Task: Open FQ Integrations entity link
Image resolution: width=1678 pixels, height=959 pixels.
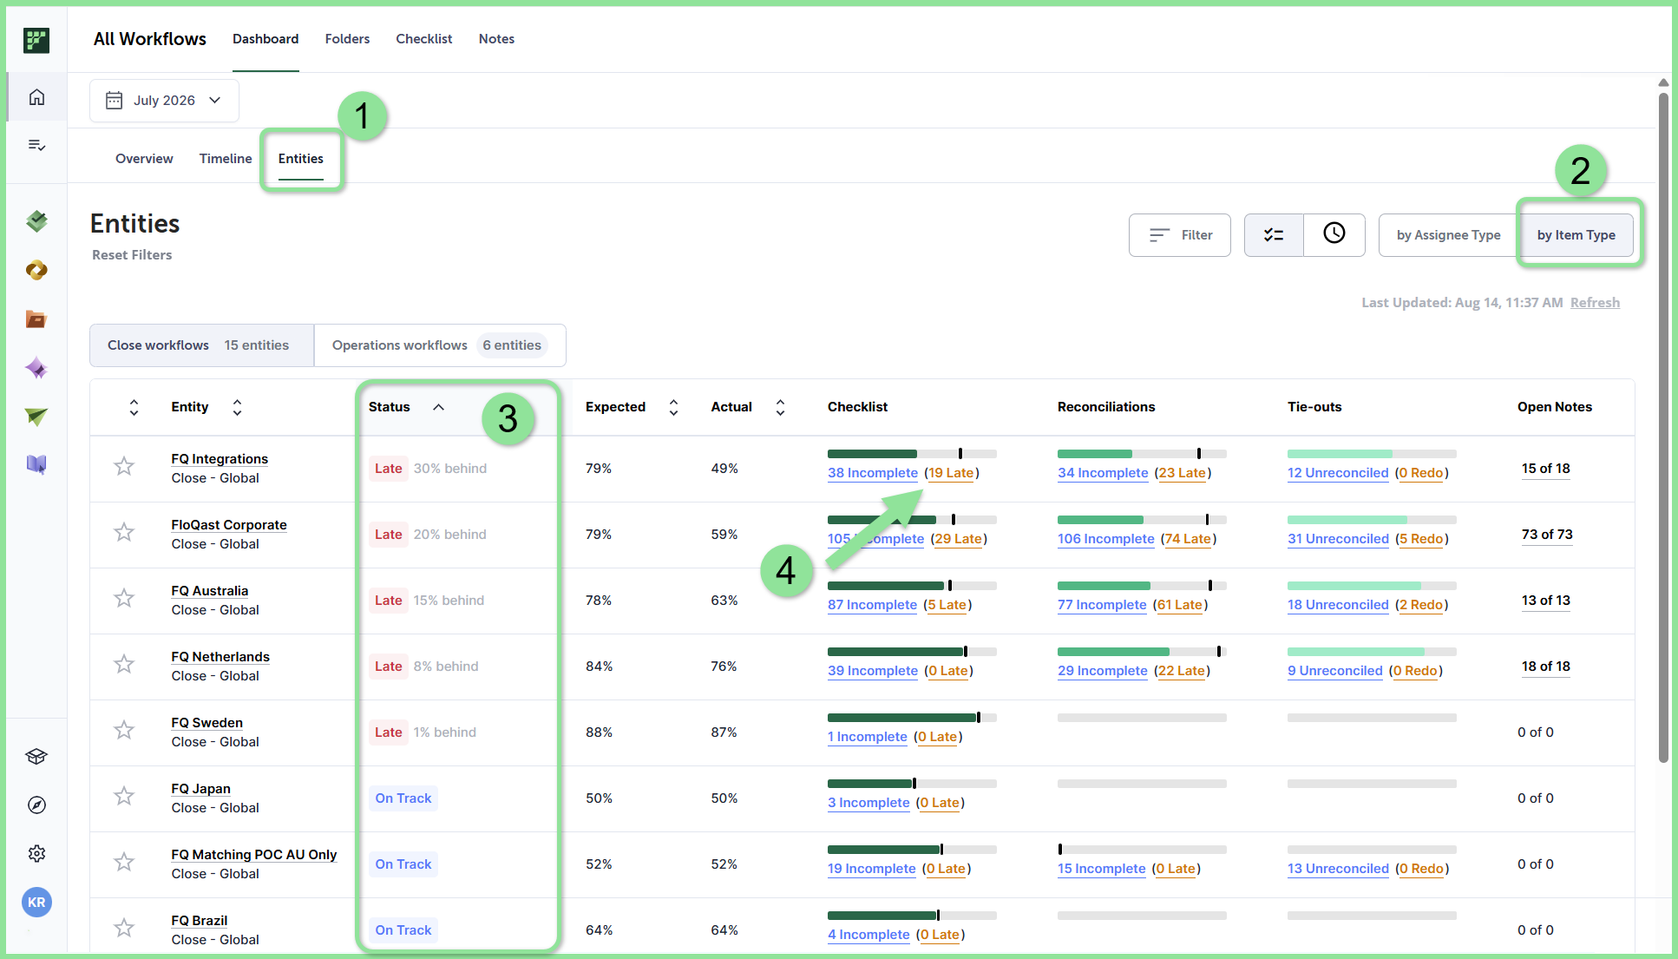Action: (220, 459)
